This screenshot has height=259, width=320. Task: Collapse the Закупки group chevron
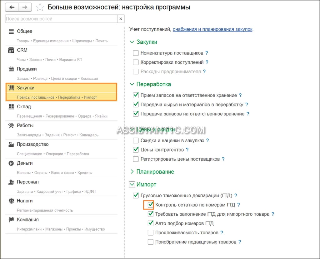tap(132, 42)
